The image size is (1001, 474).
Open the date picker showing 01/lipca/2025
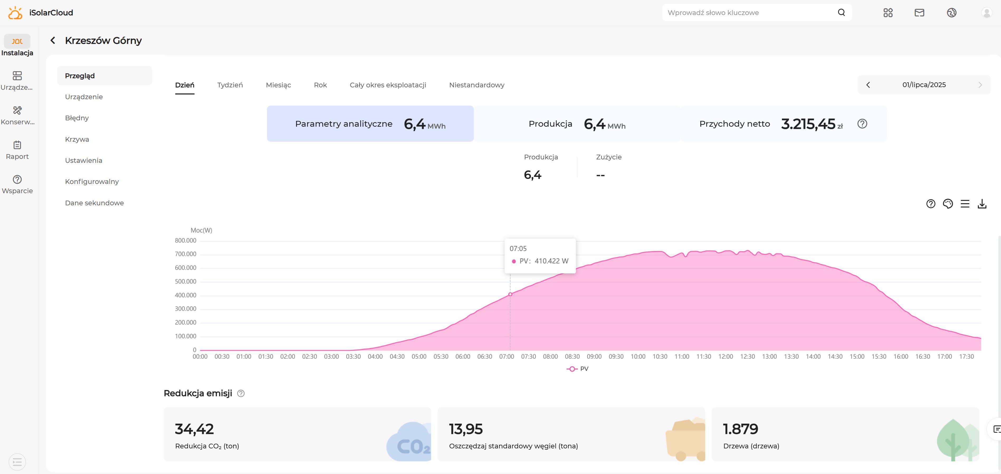coord(924,85)
